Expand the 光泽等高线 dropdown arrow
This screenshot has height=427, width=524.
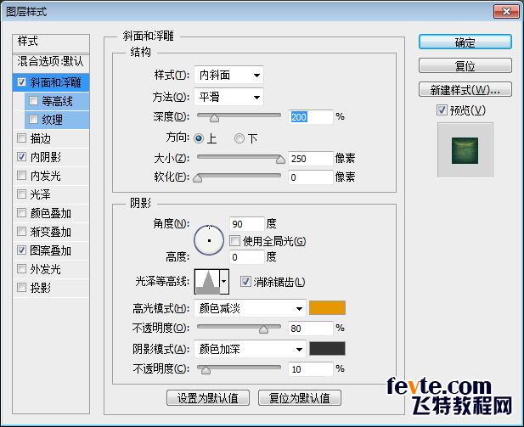pos(224,282)
